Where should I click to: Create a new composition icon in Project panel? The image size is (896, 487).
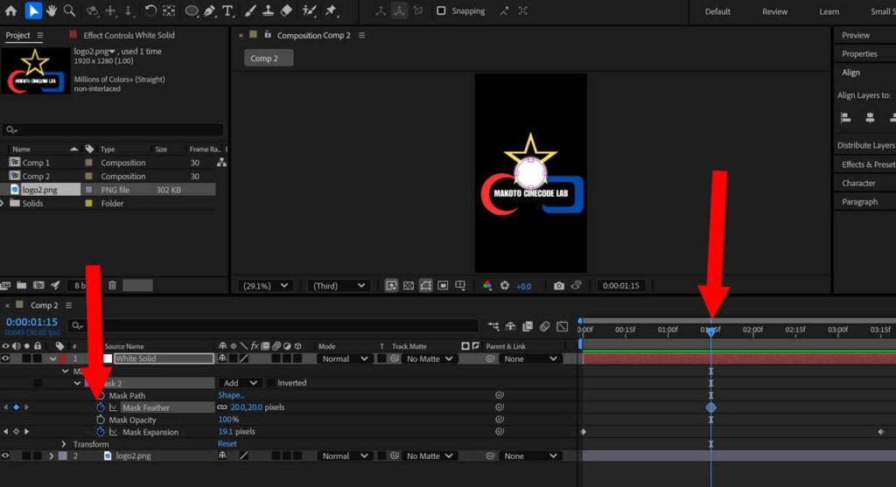[38, 285]
